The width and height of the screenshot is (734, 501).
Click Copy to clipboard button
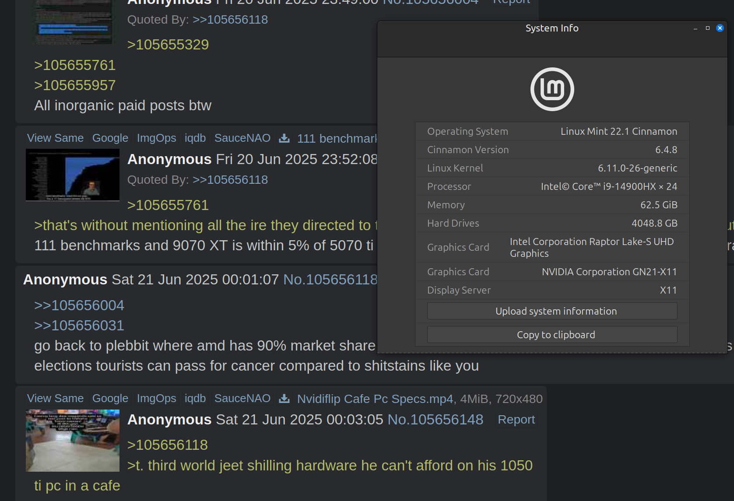click(x=552, y=335)
